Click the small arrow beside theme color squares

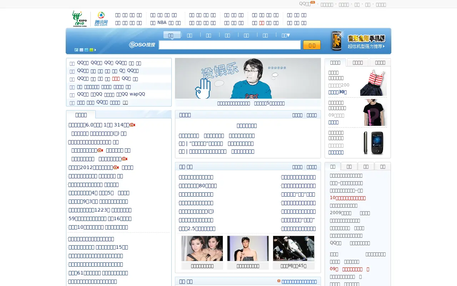[95, 50]
